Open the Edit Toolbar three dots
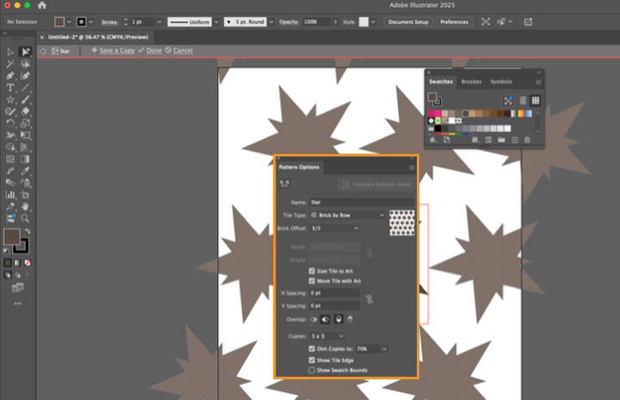 (18, 304)
